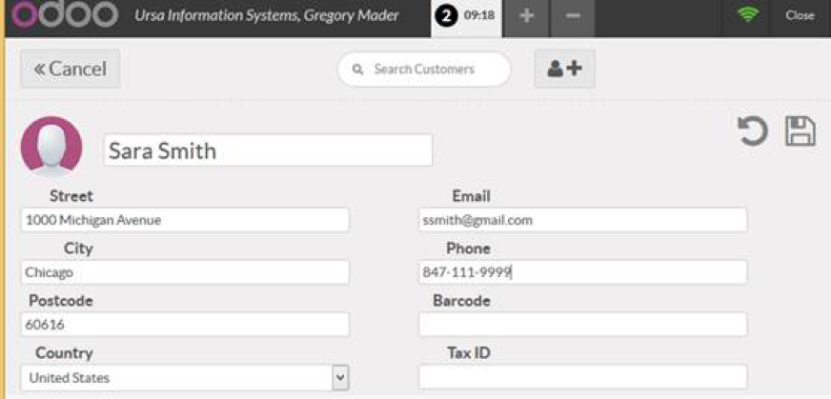Click magnifier icon in customer search
The image size is (831, 399).
click(358, 70)
